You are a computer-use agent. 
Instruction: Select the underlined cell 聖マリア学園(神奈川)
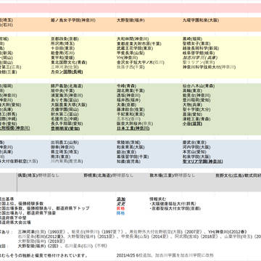point(203,162)
